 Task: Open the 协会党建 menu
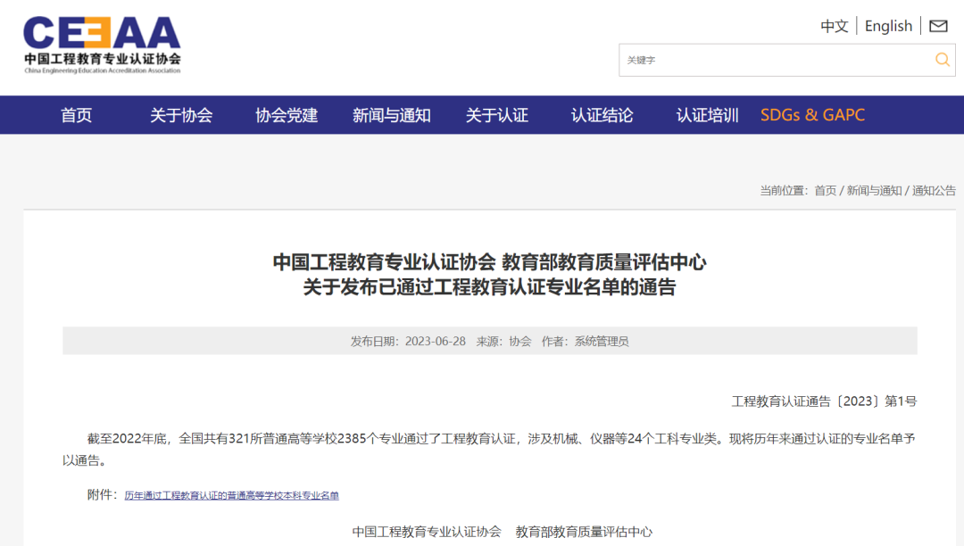pos(287,115)
